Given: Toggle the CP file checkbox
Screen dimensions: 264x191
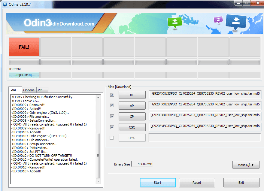Looking at the screenshot, I should [x=112, y=116].
